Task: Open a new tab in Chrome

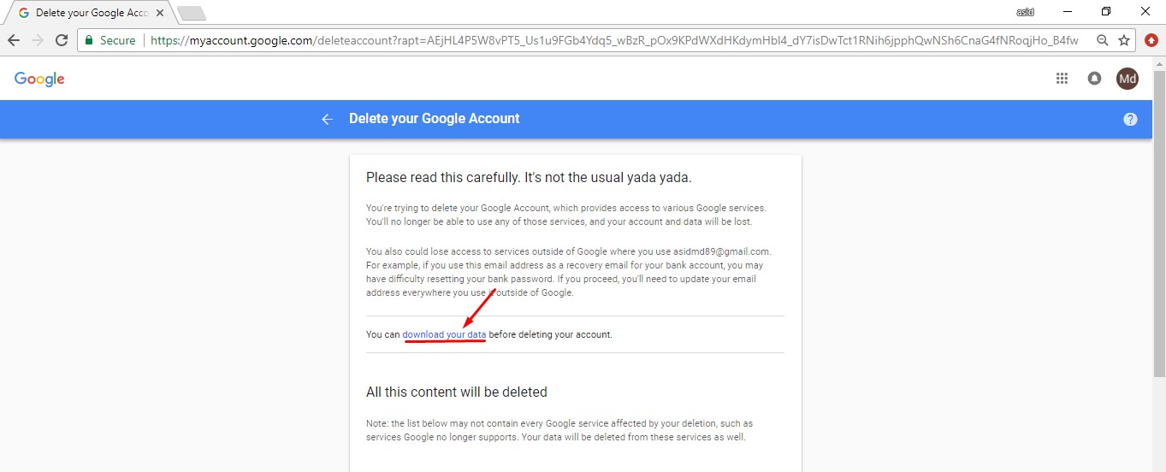Action: (191, 13)
